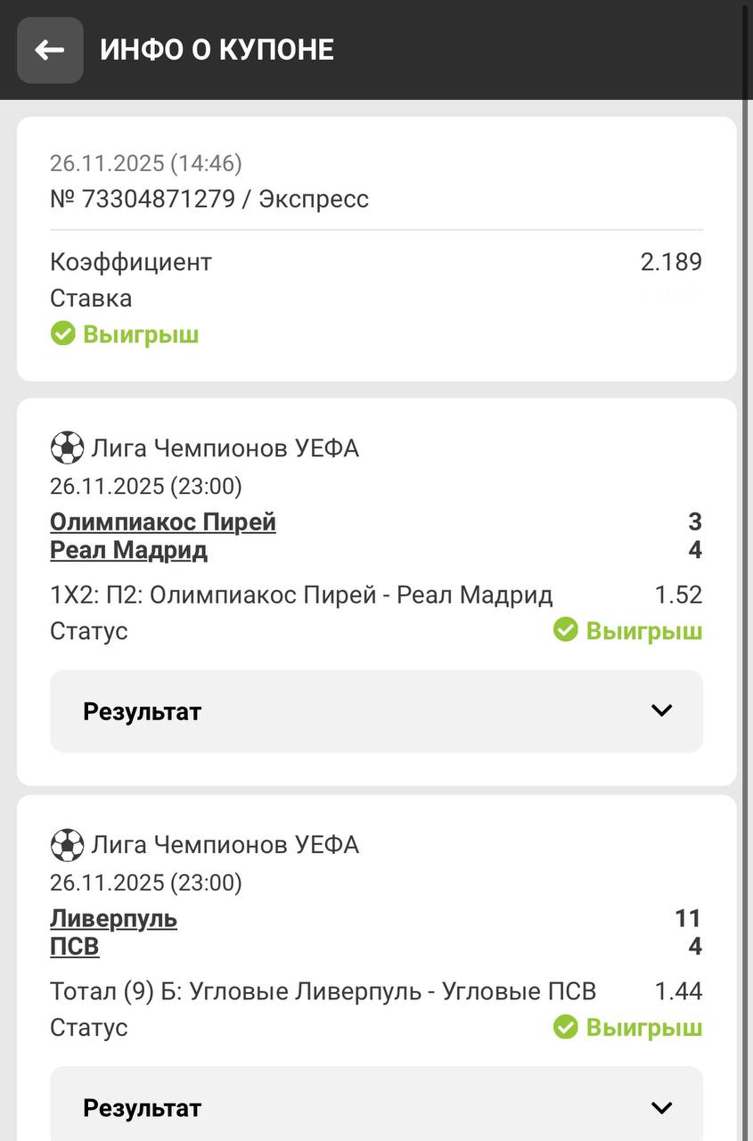This screenshot has height=1141, width=753.
Task: Select coupon number 73304871279 text
Action: coord(159,199)
